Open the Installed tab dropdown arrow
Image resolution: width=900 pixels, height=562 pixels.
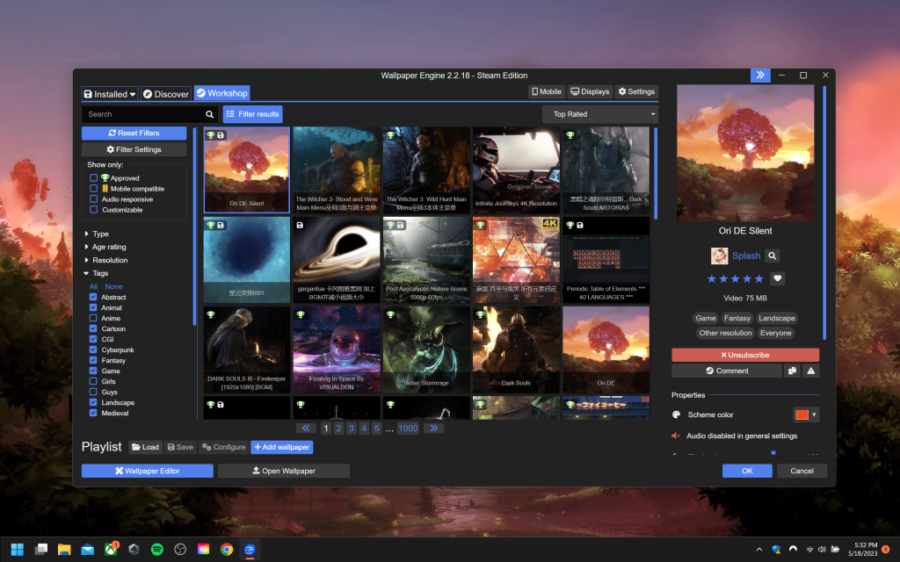click(133, 94)
